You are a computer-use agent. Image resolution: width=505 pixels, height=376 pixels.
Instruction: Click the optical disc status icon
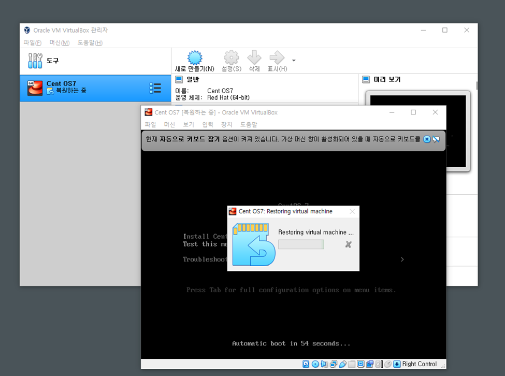pos(315,364)
